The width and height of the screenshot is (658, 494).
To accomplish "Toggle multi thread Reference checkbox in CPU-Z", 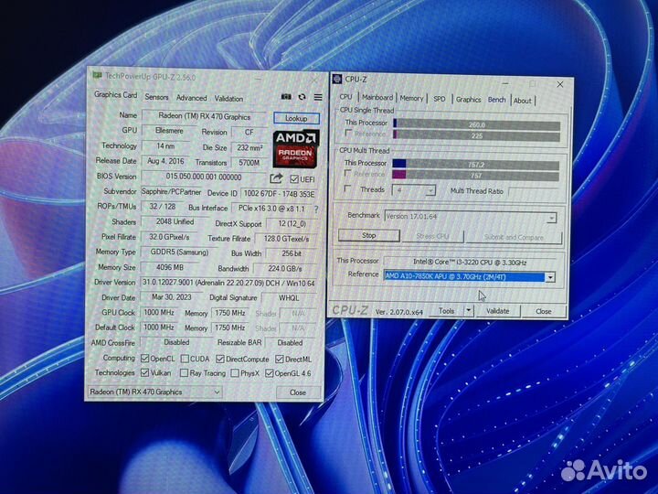I will [348, 174].
